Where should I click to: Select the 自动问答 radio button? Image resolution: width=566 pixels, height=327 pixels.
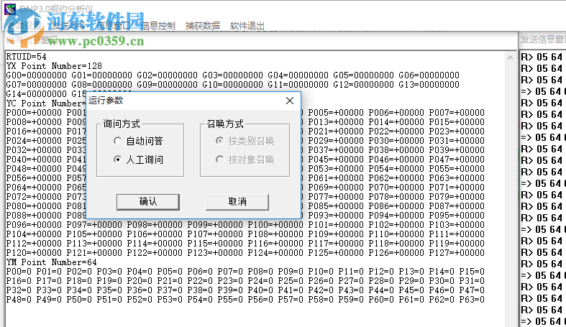tap(117, 141)
